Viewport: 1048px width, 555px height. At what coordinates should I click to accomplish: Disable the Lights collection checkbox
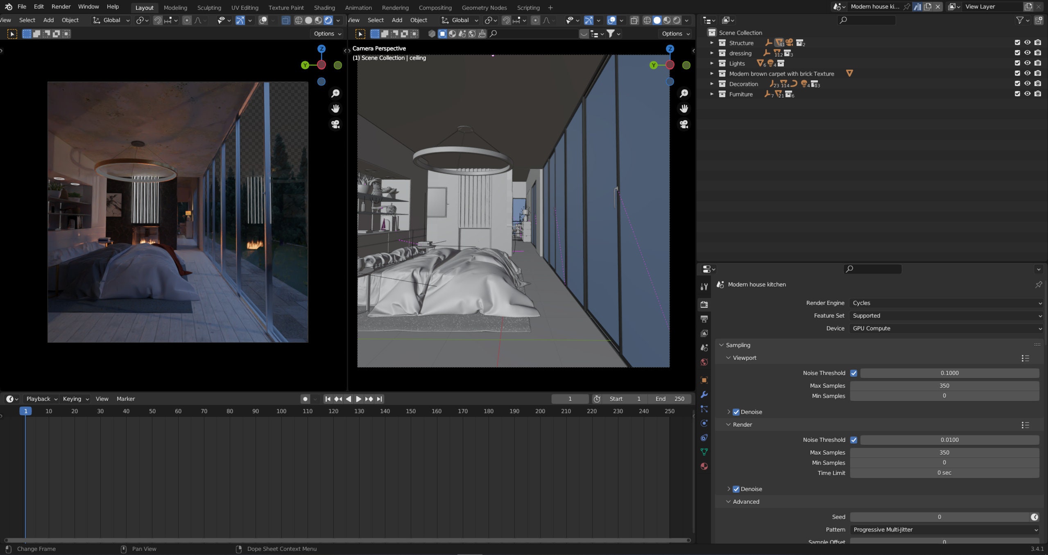[1017, 63]
